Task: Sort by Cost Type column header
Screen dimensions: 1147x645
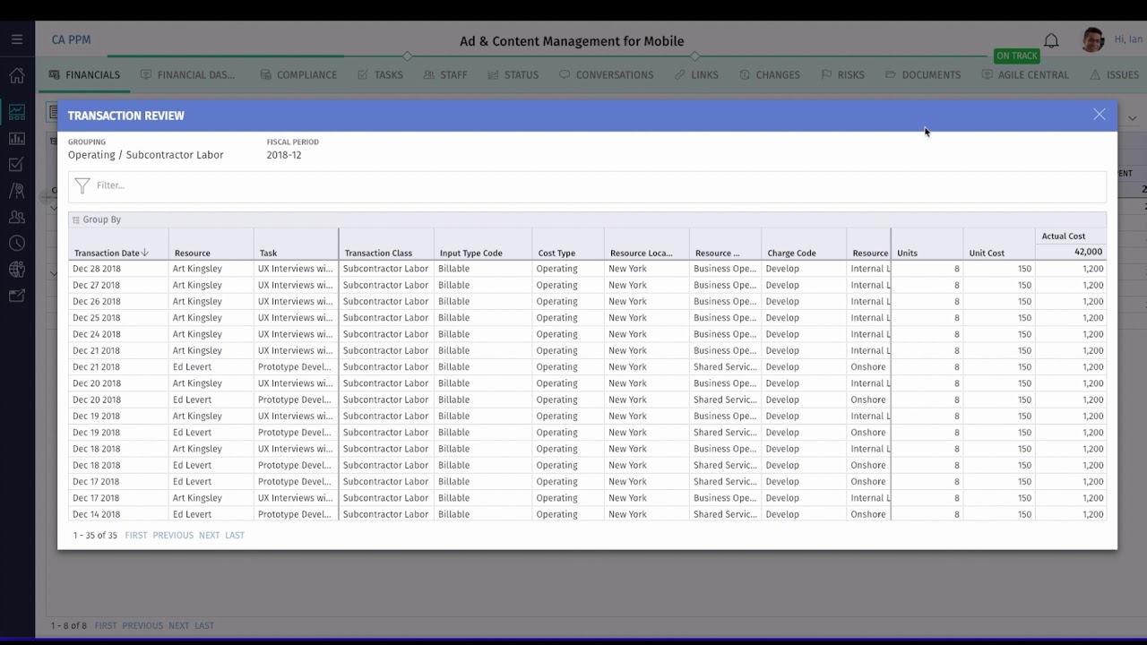Action: [x=556, y=254]
